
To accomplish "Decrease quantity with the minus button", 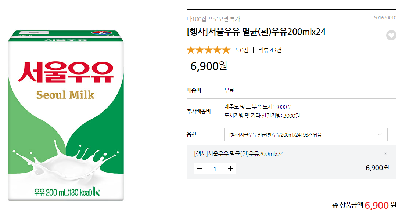I will click(200, 168).
